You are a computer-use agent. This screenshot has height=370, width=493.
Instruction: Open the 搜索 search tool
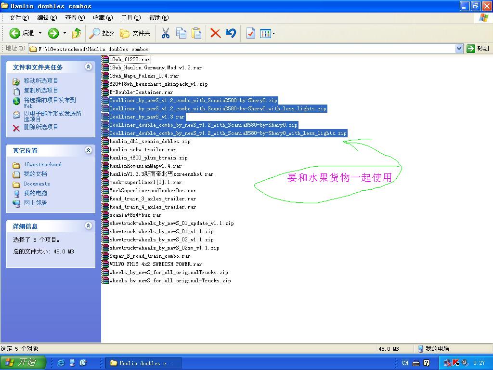[102, 33]
